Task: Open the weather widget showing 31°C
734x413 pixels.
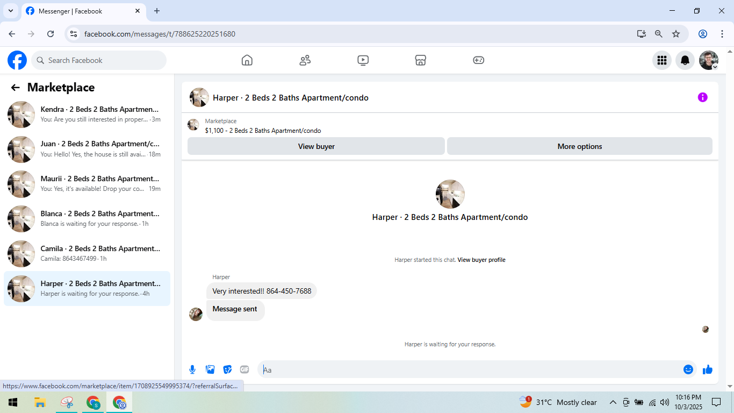Action: (558, 402)
